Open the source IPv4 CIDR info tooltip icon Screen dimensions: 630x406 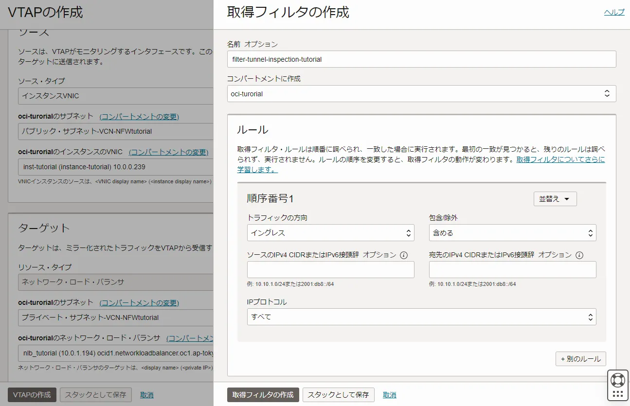404,254
